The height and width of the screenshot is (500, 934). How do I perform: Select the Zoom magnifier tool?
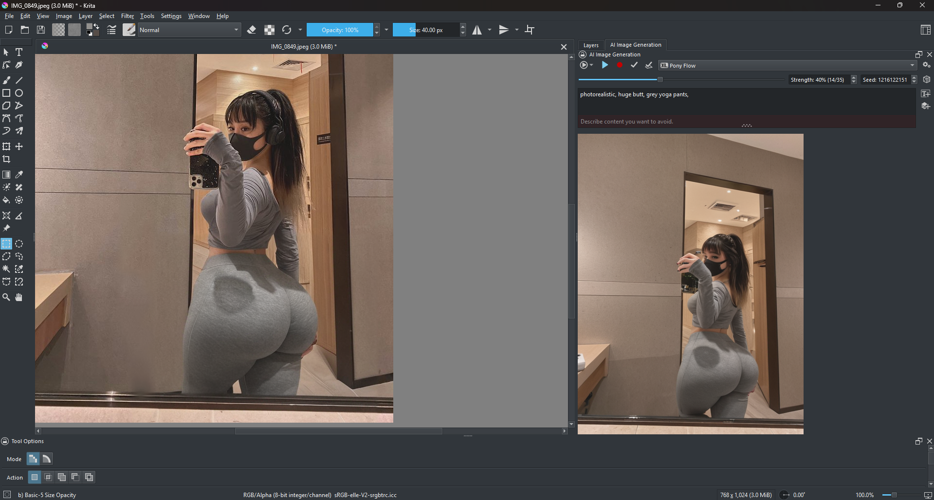pos(6,297)
